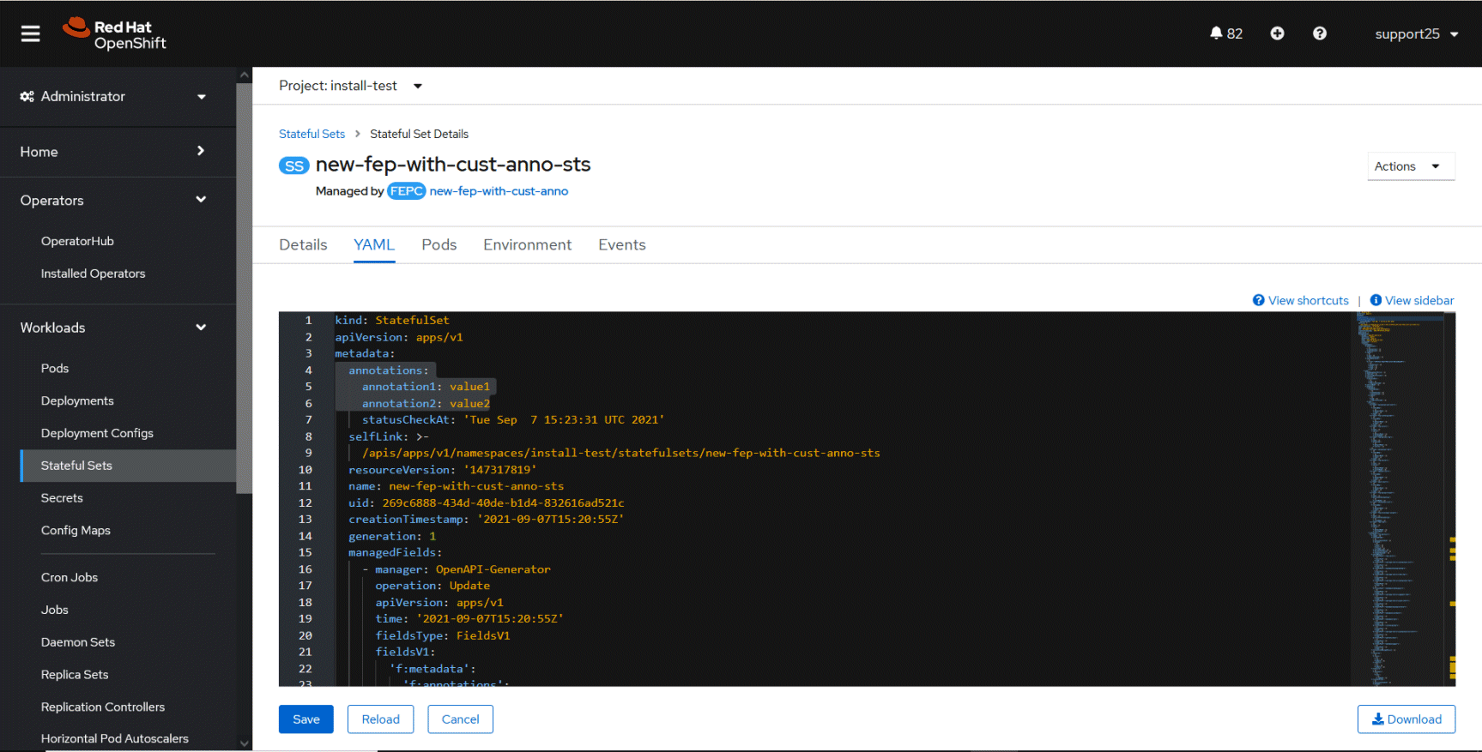Open the Environment tab
The width and height of the screenshot is (1482, 752).
[527, 245]
